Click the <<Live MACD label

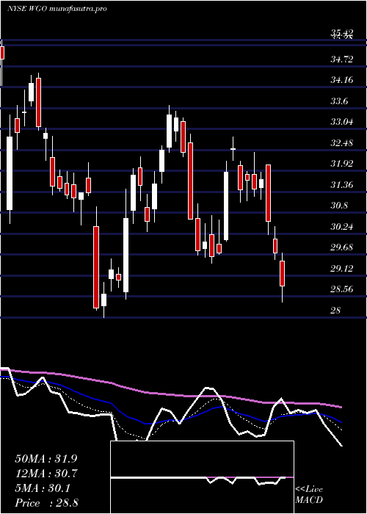tap(309, 495)
